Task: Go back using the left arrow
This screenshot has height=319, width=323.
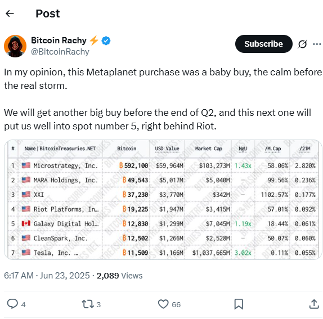Action: tap(10, 14)
